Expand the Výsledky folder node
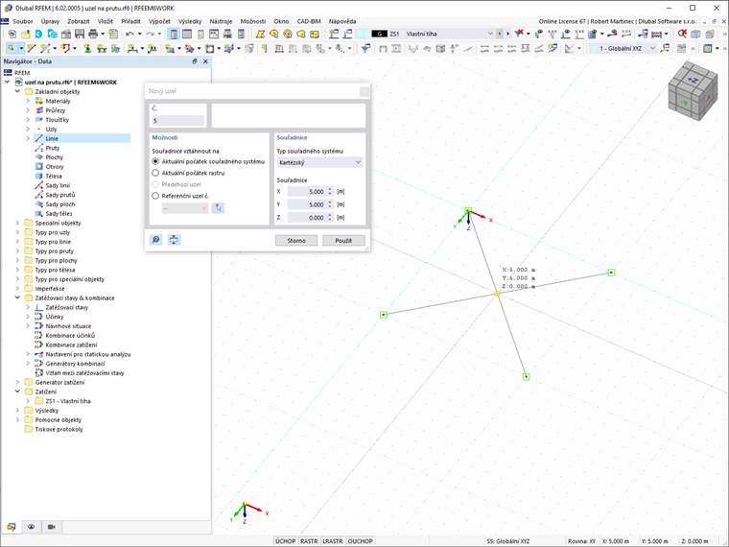Screen dimensions: 729x547 tap(17, 411)
